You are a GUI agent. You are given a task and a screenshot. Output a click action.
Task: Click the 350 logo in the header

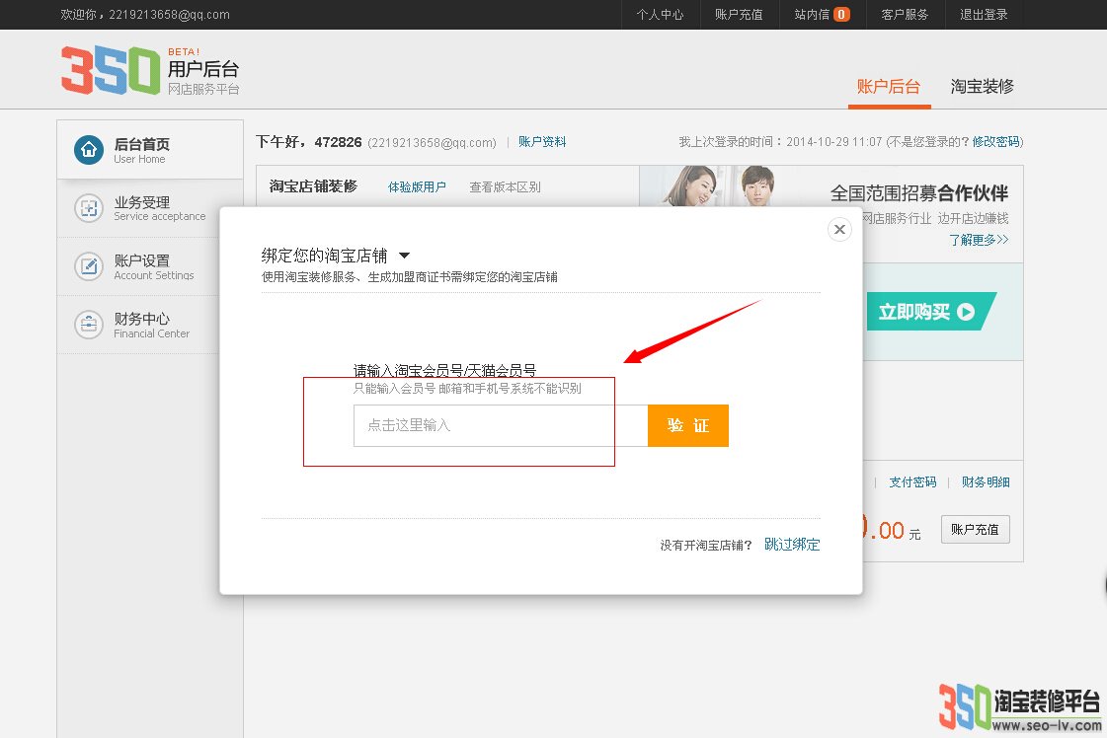click(x=111, y=70)
